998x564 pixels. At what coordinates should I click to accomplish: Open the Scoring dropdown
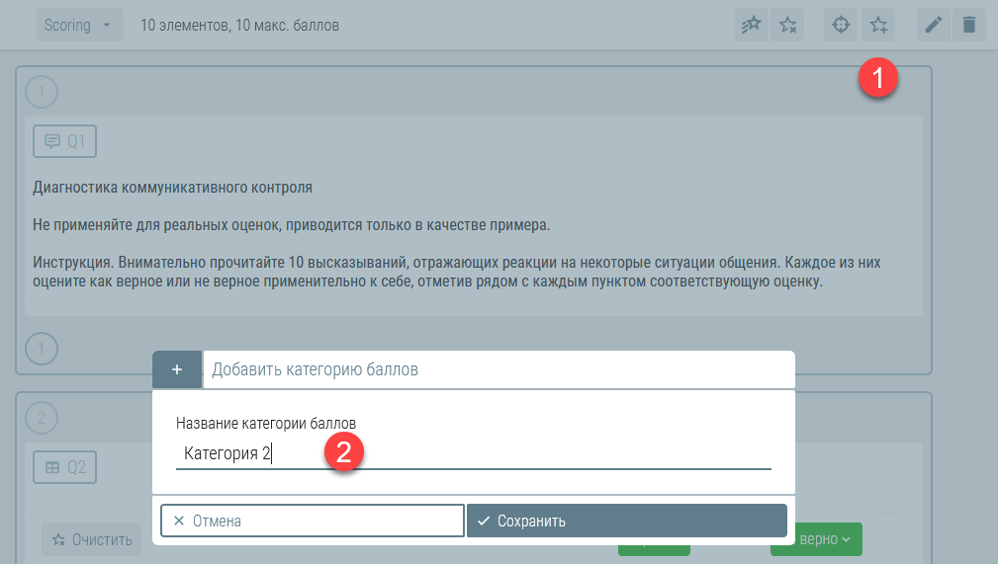pos(79,26)
